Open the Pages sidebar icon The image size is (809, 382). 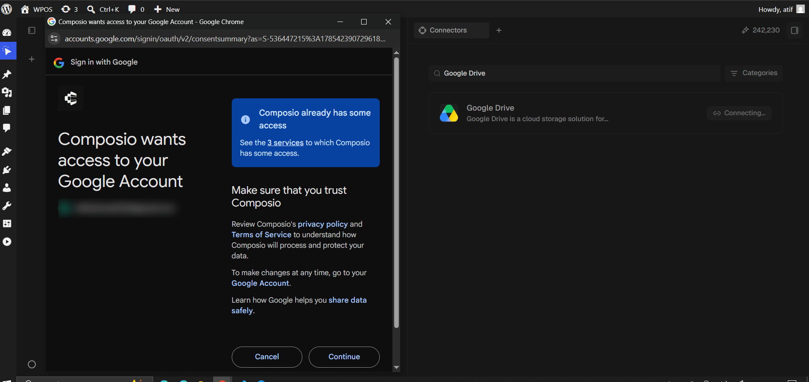(x=7, y=110)
